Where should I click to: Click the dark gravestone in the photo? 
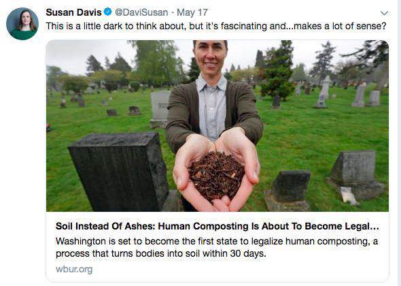click(119, 171)
